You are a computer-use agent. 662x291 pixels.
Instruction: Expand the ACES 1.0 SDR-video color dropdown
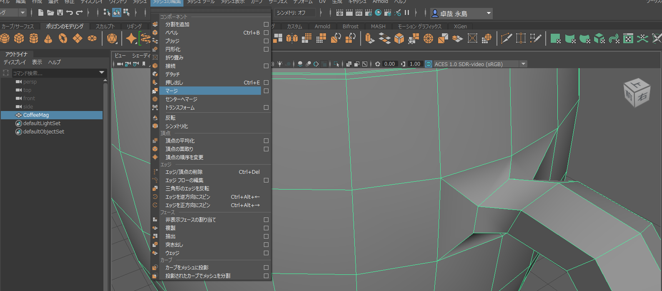tap(523, 64)
